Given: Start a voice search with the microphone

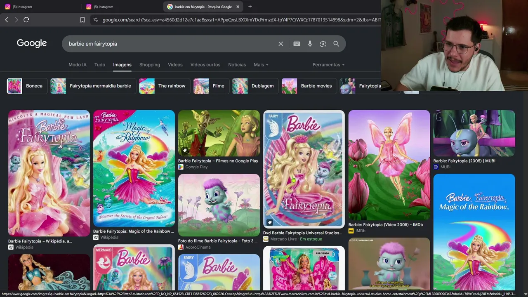Looking at the screenshot, I should (310, 44).
